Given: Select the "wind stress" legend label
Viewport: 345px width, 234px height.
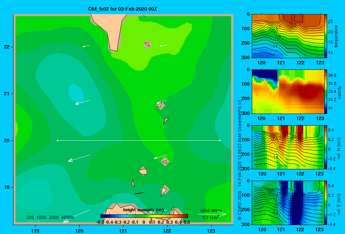Looking at the screenshot, I should pos(211,210).
